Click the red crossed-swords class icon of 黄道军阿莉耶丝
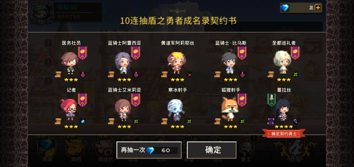The width and height of the screenshot is (354, 167). [x=189, y=74]
